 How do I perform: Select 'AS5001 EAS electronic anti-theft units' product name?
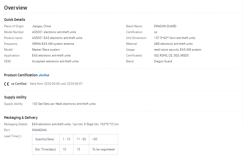57,38
